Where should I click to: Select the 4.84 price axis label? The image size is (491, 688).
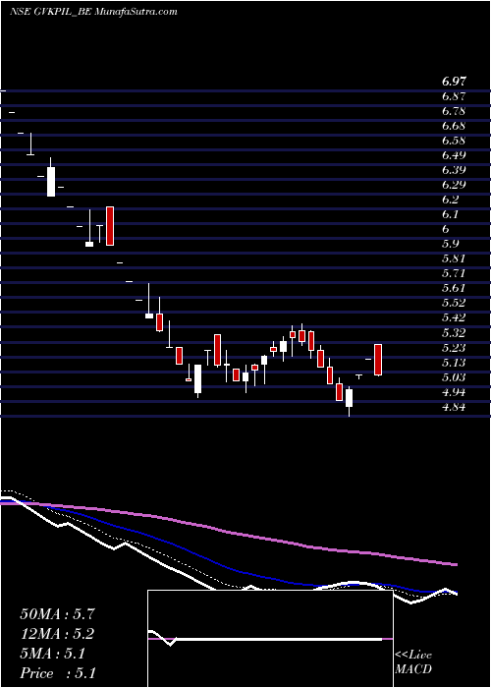tap(454, 408)
